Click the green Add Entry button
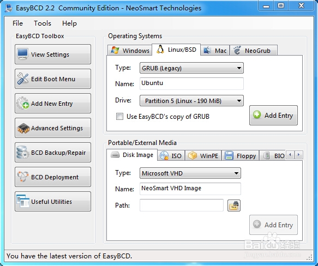Image resolution: width=318 pixels, height=266 pixels. (273, 115)
